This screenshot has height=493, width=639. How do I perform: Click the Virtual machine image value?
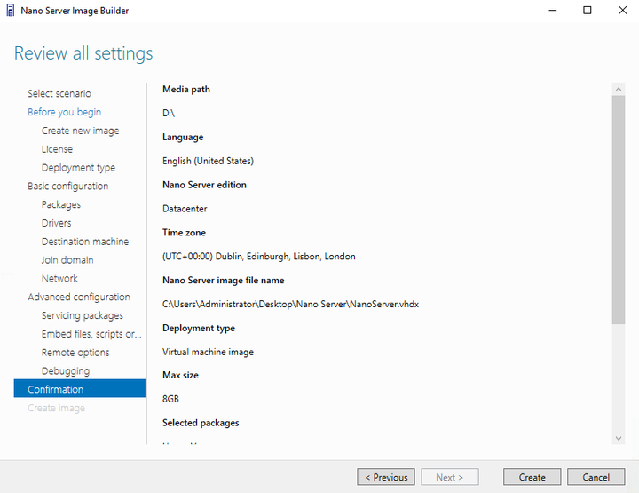208,352
